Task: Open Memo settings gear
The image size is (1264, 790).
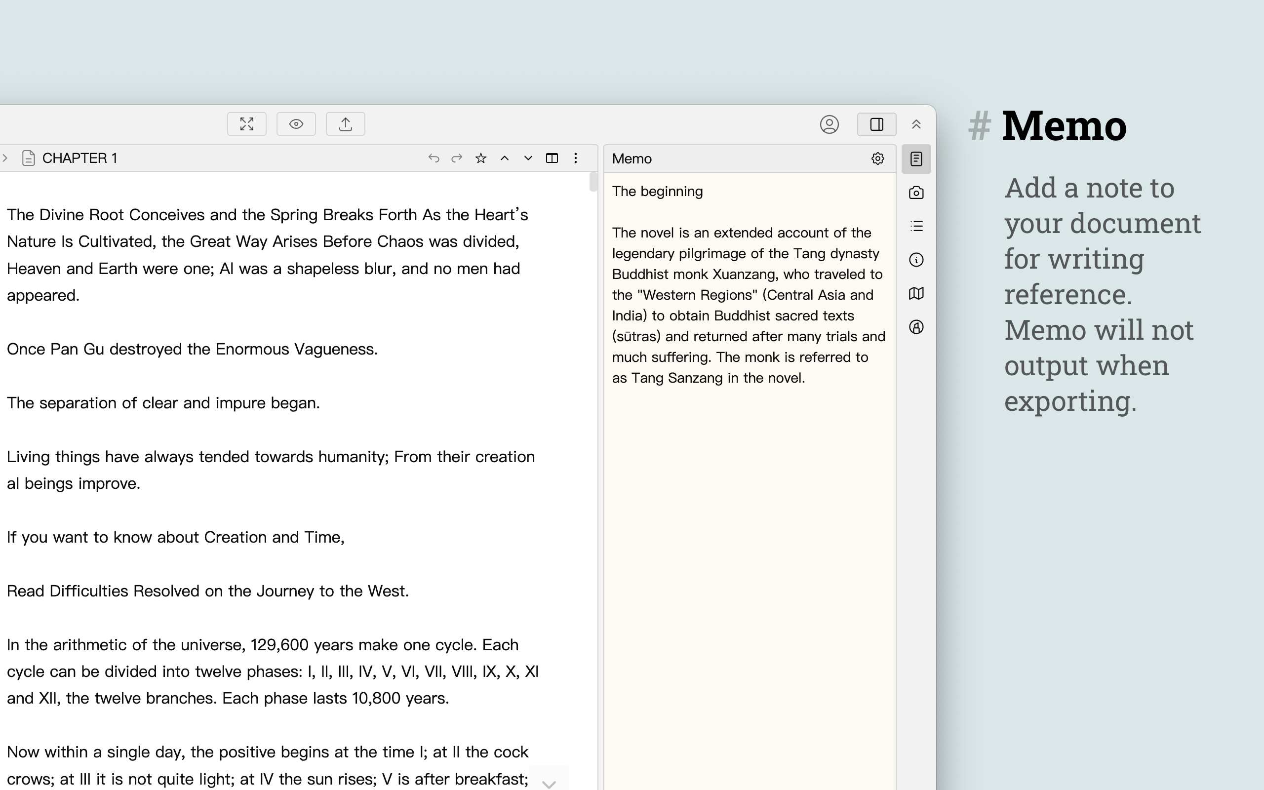Action: click(x=877, y=158)
